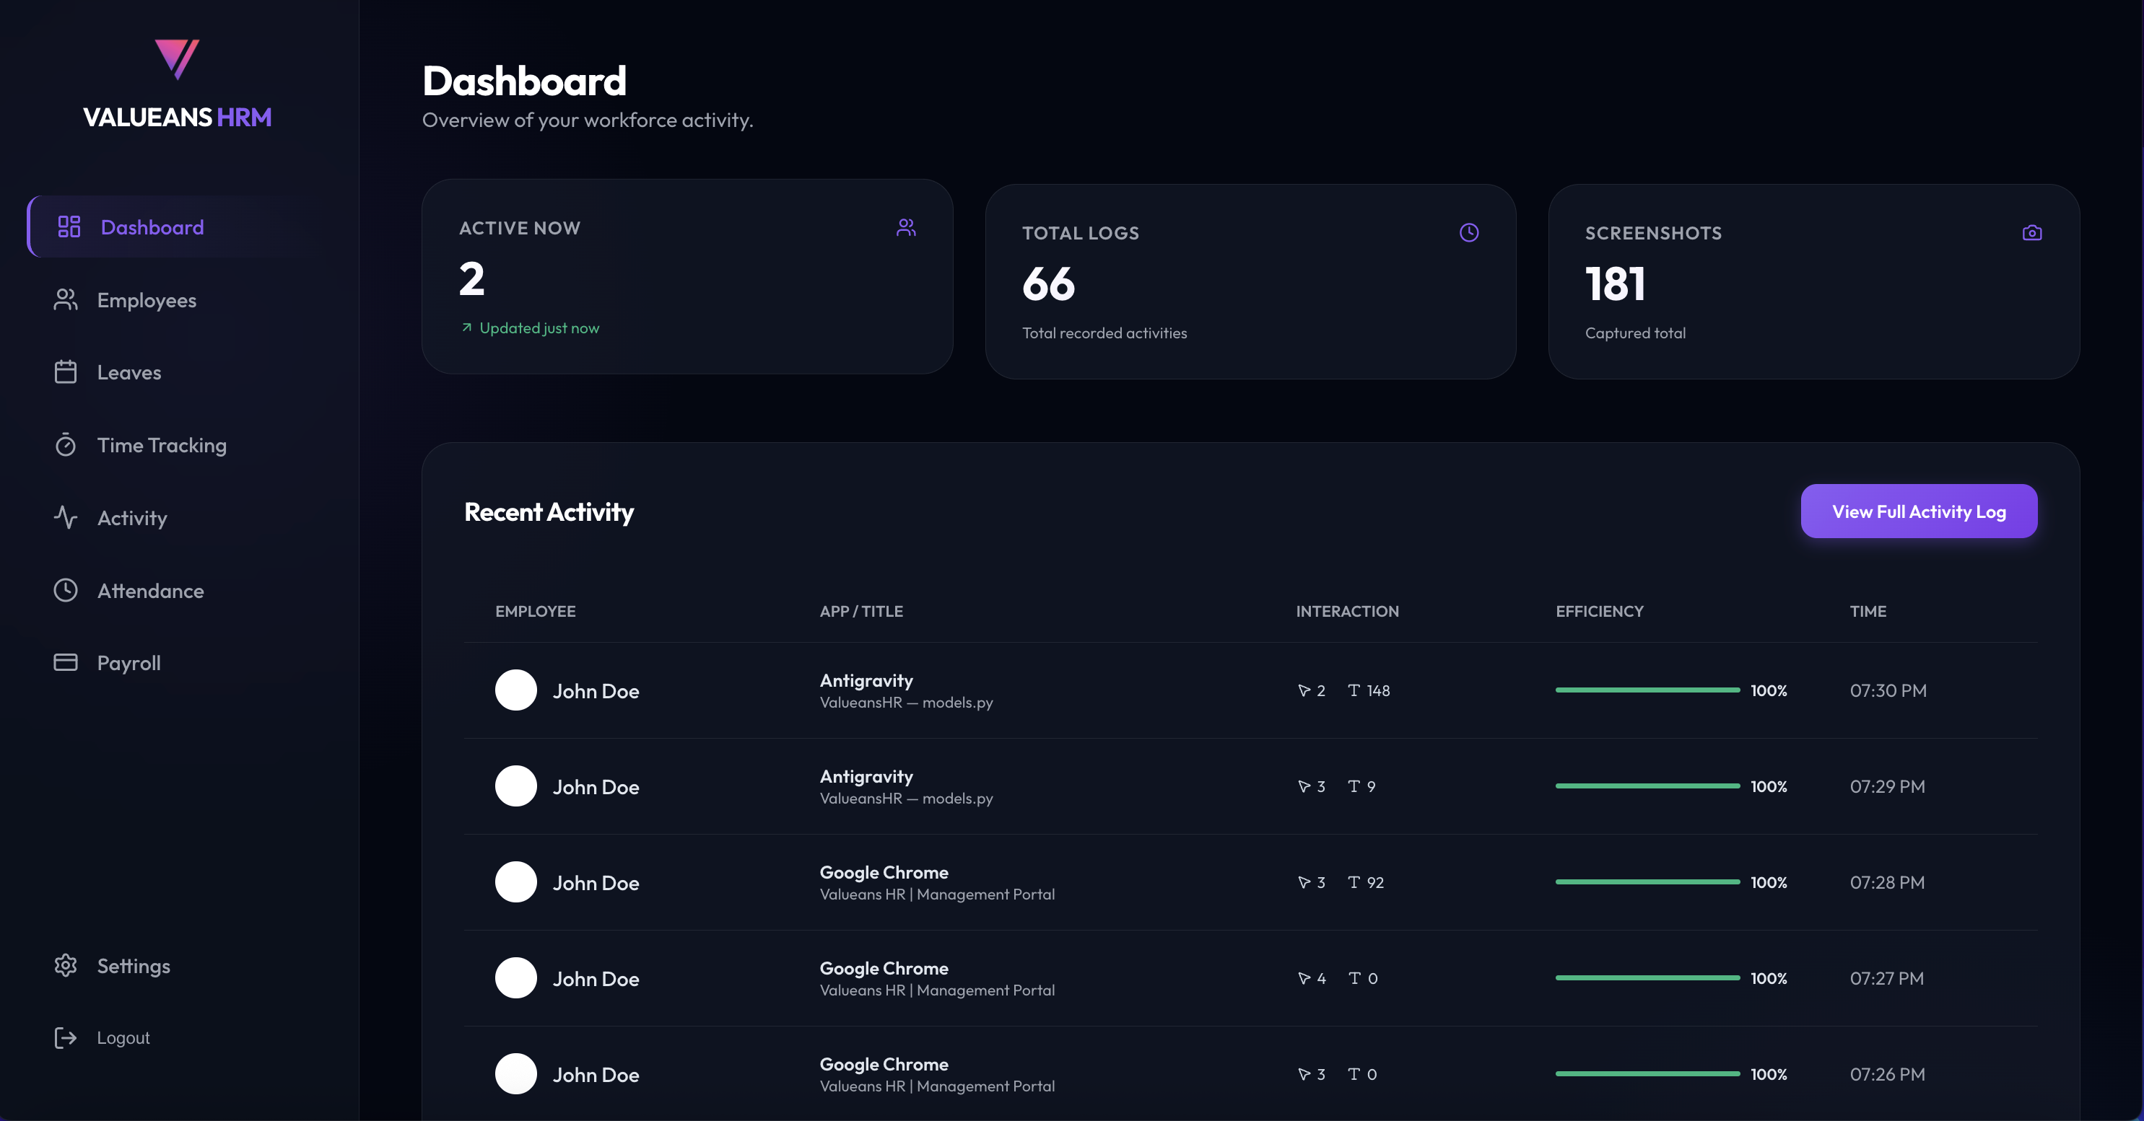Click the clock icon on Total Logs card
The width and height of the screenshot is (2144, 1121).
click(x=1469, y=233)
